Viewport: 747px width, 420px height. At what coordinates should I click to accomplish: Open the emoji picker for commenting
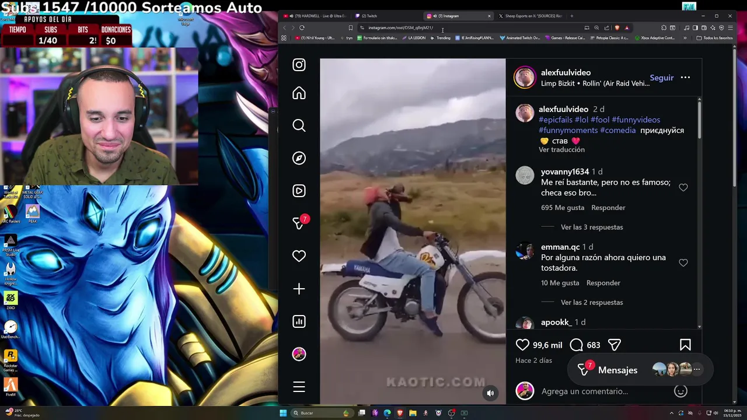[x=680, y=391]
